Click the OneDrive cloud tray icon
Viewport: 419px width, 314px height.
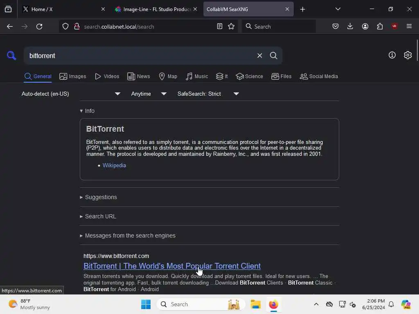coord(329,304)
